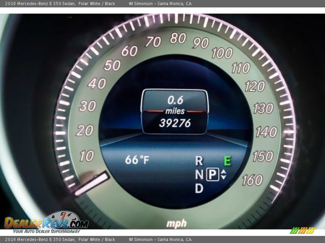
Task: Click the 66 °F temperature reading
Action: (137, 160)
